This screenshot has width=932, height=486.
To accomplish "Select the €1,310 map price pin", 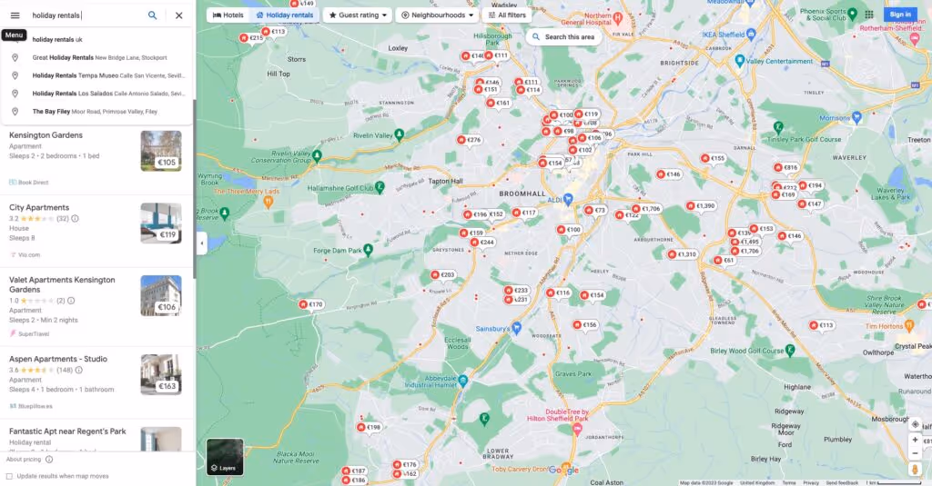I will point(682,254).
